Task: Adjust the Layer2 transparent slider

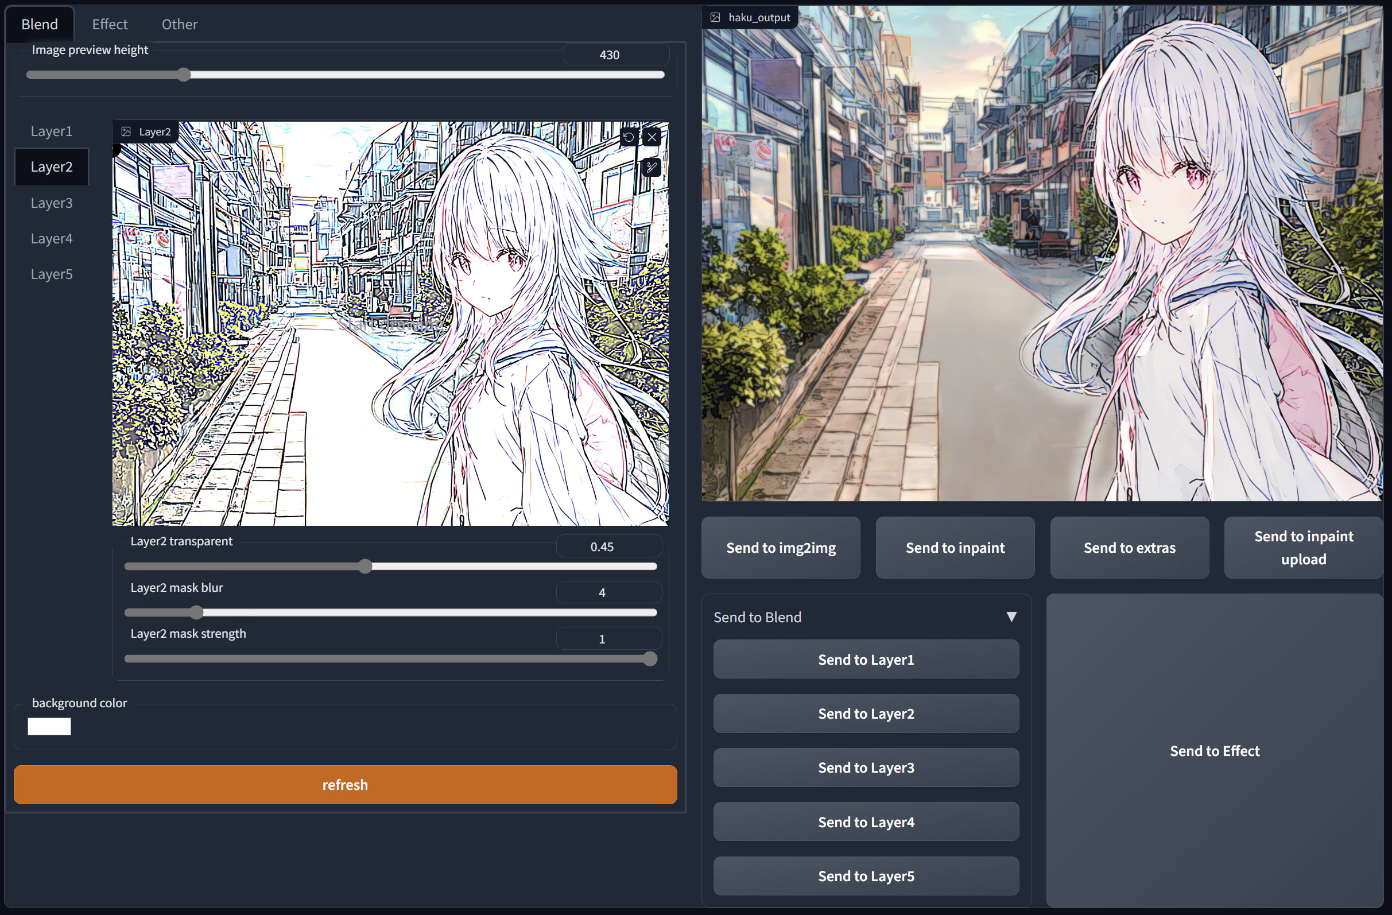Action: [x=391, y=567]
